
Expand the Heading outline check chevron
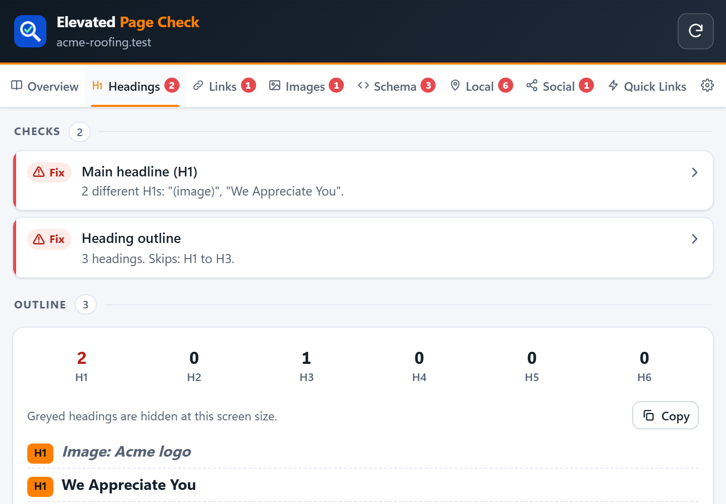(694, 239)
